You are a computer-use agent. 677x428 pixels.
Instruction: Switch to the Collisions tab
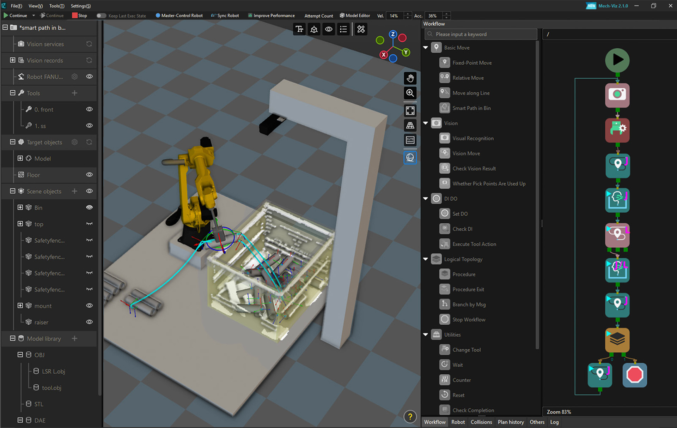coord(481,422)
